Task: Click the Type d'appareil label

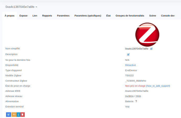Action: tap(13, 70)
